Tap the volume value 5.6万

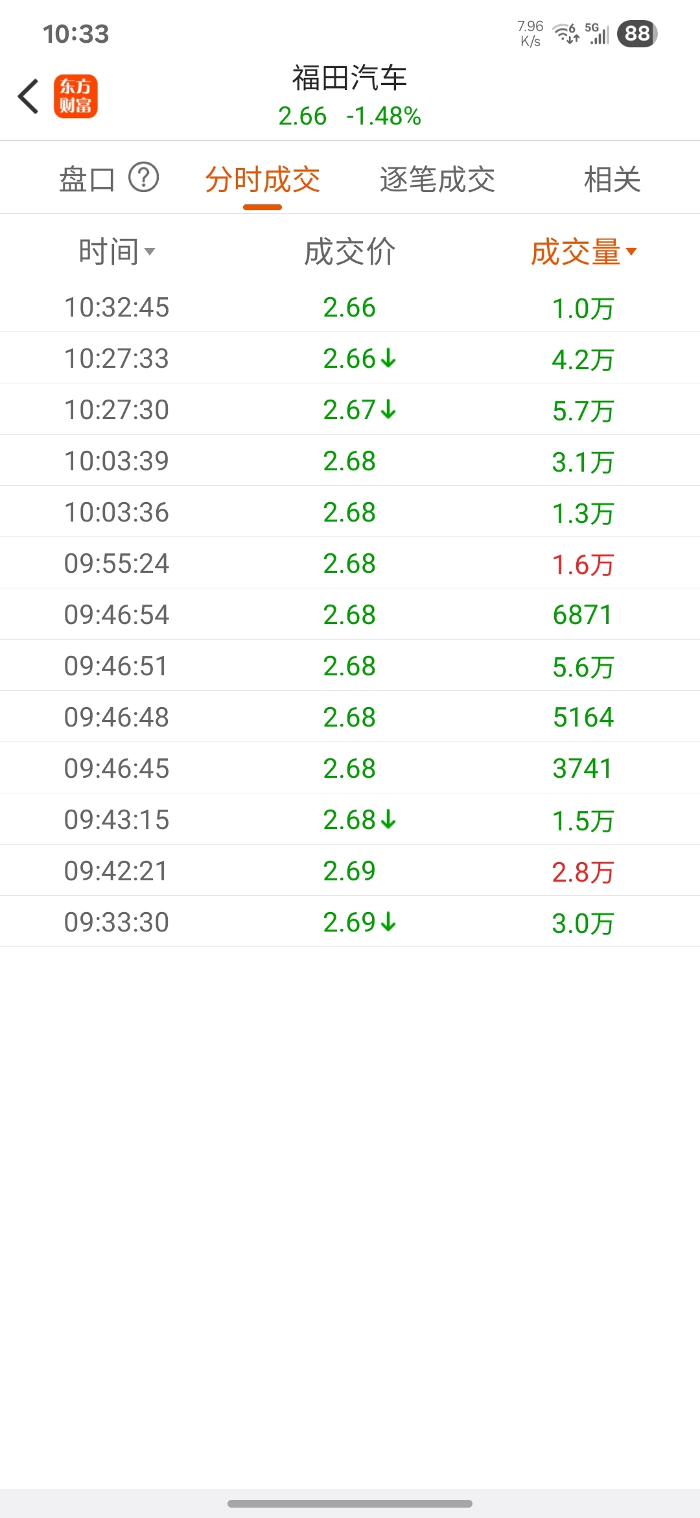click(583, 667)
